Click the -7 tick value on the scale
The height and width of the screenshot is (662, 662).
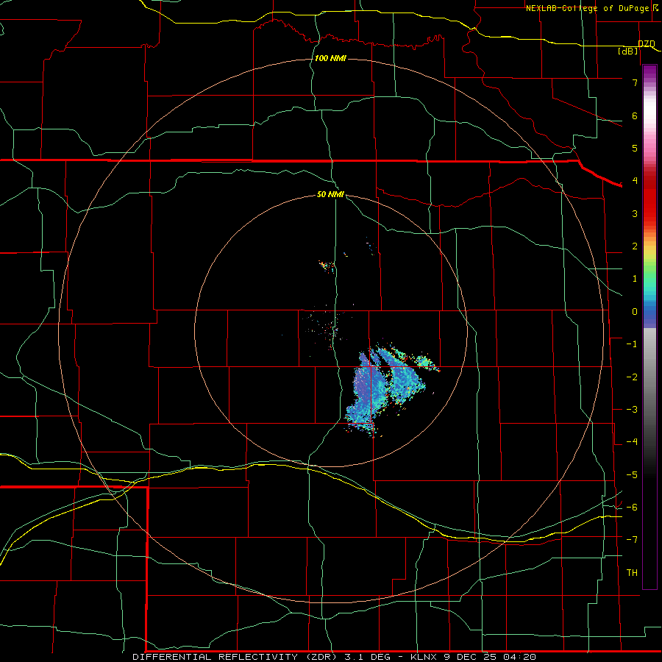(x=632, y=540)
